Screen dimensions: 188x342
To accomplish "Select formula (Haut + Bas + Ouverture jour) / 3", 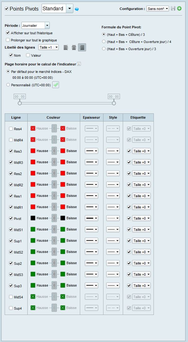I will [x=104, y=49].
